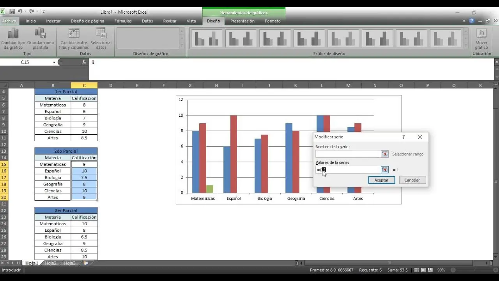Screen dimensions: 499x281
Task: Click the Mover gráfico icon
Action: 481,35
